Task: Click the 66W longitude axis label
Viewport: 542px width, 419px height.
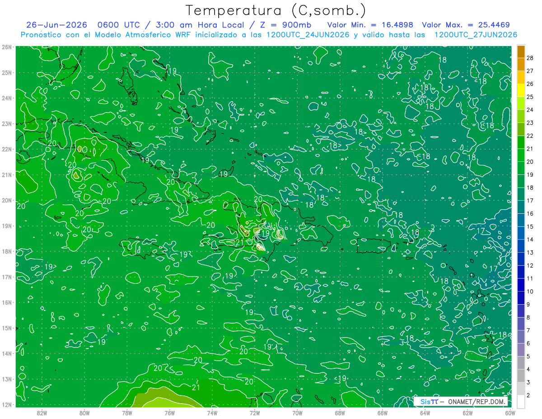Action: [x=382, y=413]
